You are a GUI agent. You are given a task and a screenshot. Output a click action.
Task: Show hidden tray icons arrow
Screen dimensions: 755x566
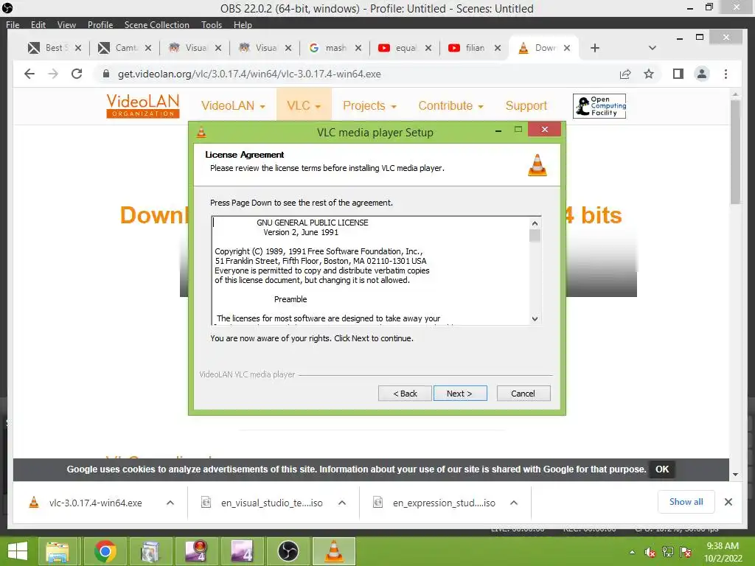point(632,552)
